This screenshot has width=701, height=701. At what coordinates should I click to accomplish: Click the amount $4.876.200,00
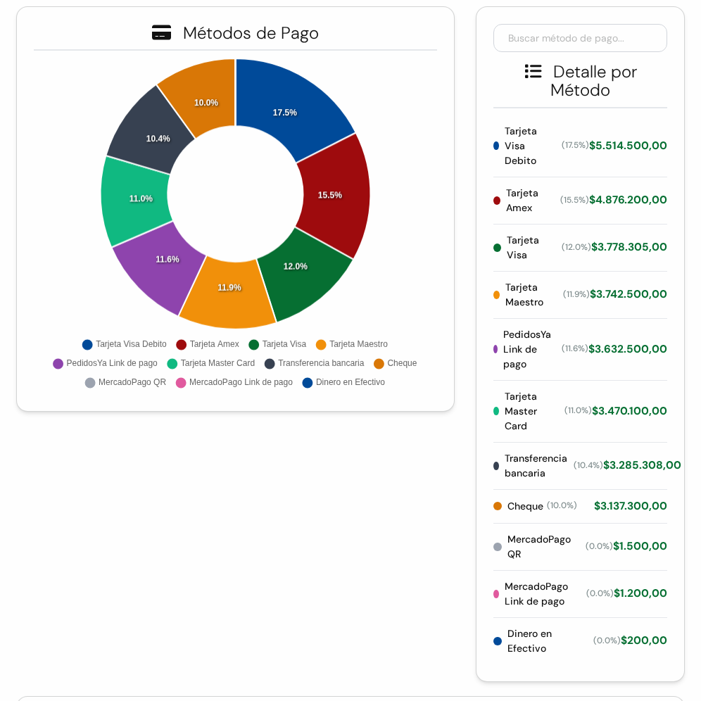[628, 200]
